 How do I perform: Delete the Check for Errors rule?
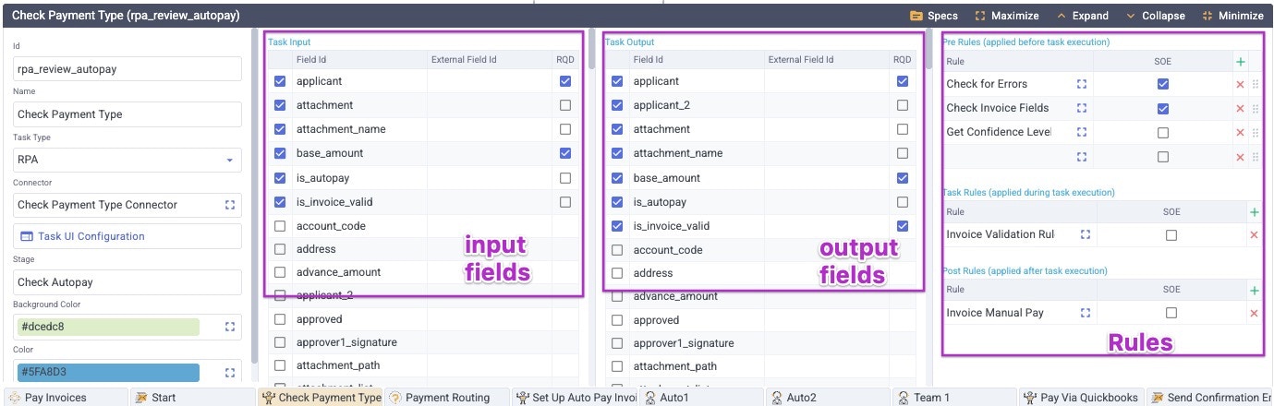[1240, 84]
